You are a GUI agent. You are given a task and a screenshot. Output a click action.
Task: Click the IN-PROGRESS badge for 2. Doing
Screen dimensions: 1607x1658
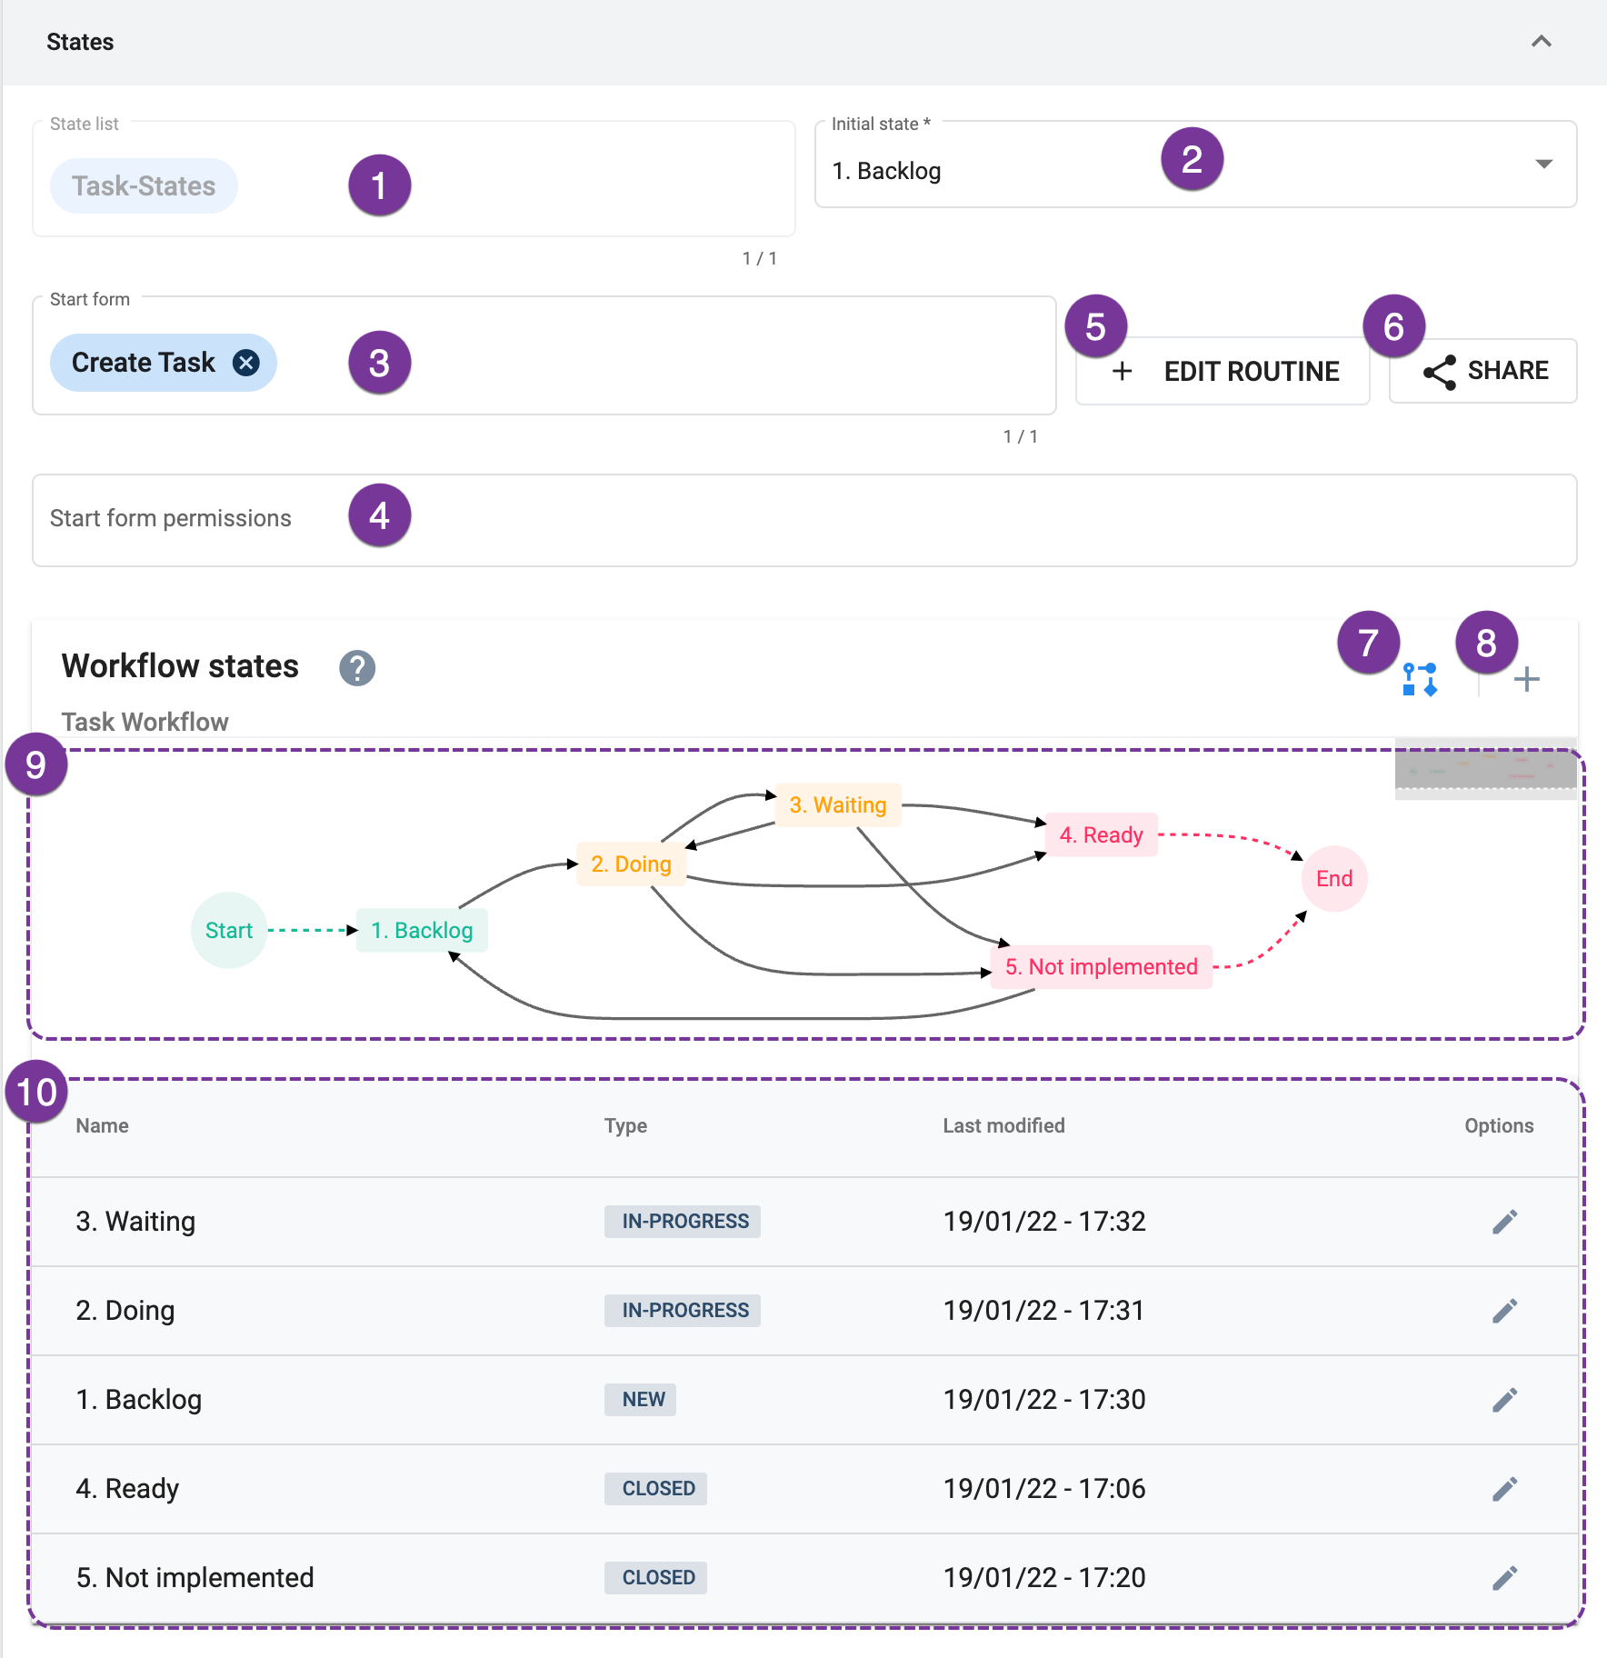click(683, 1311)
